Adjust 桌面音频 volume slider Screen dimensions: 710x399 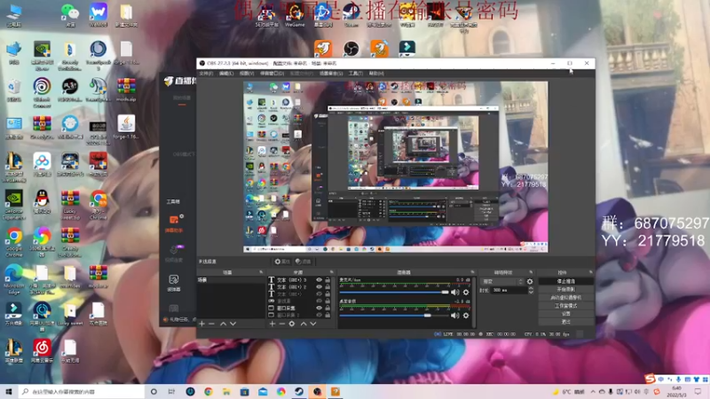pyautogui.click(x=394, y=316)
